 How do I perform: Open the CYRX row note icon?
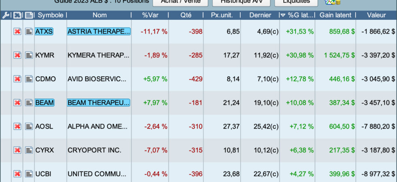[x=29, y=150]
